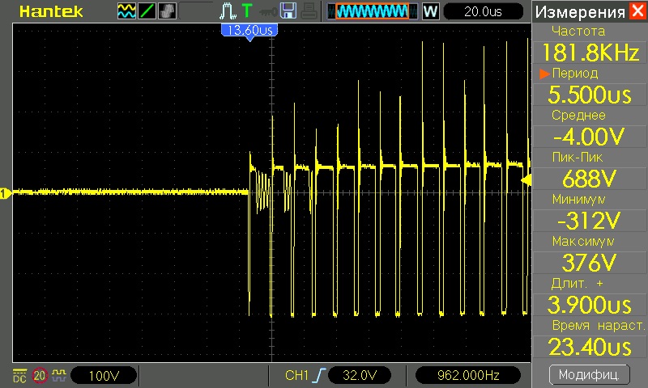Screen dimensions: 648x388
Task: Click the 962.000Hz frequency counter readout
Action: point(468,375)
